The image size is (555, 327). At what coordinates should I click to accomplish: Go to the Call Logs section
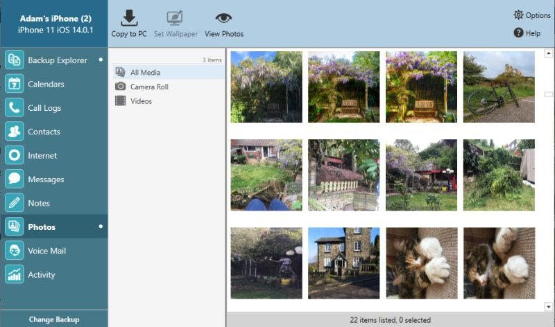tap(44, 108)
